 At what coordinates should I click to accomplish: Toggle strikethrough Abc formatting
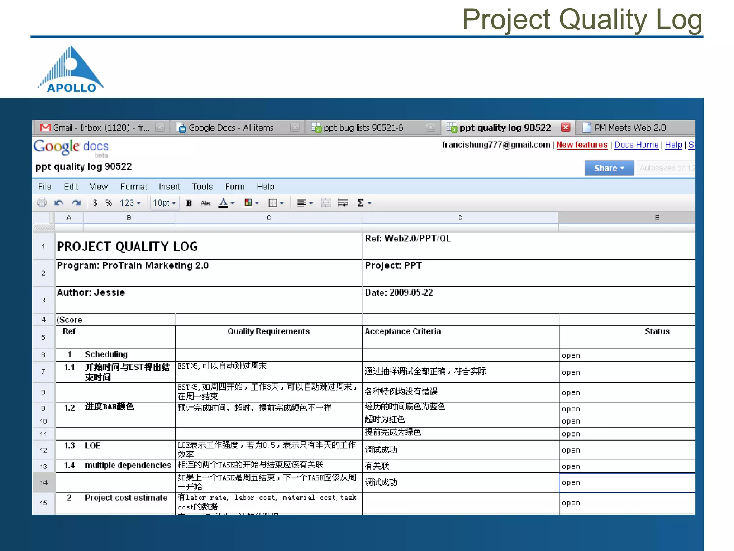[x=206, y=203]
